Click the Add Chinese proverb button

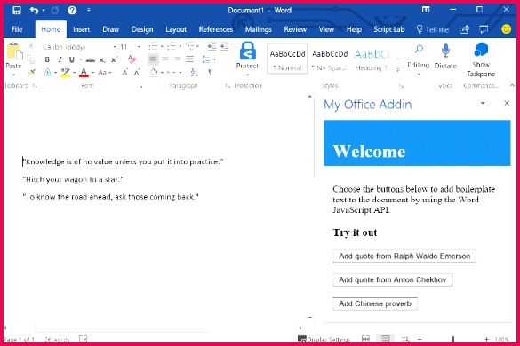tap(375, 303)
